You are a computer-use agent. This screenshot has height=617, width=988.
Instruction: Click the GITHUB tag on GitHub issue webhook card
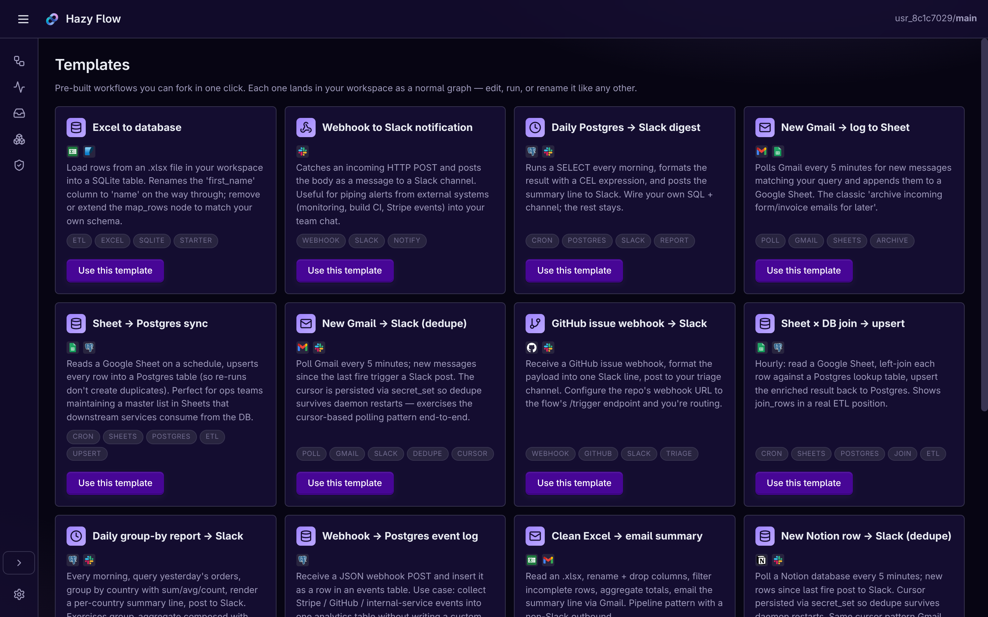pos(598,454)
